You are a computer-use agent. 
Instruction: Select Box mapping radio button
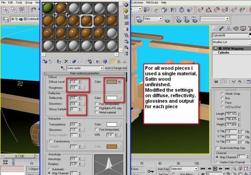pyautogui.click(x=222, y=98)
